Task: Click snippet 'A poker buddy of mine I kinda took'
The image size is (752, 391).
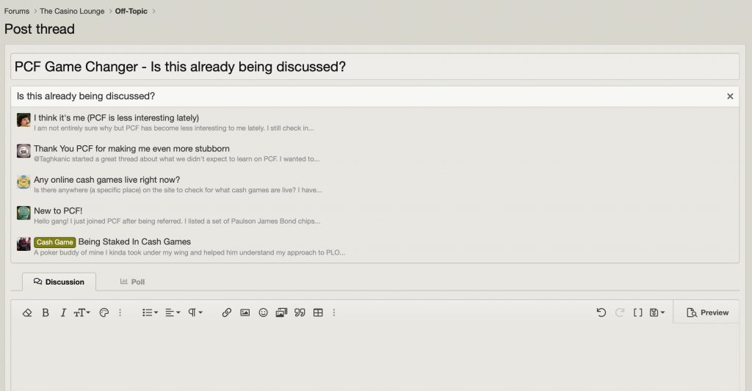Action: pyautogui.click(x=189, y=252)
